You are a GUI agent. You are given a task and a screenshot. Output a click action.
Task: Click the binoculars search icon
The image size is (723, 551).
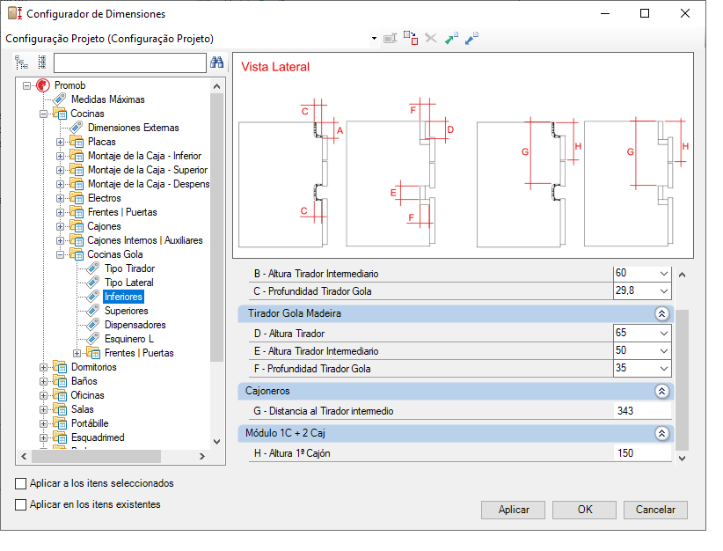(x=216, y=62)
